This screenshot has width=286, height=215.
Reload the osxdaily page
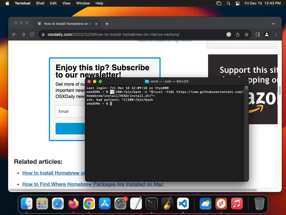[x=32, y=34]
